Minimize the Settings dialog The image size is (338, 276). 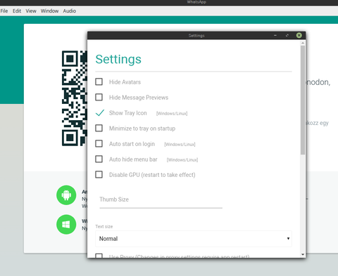click(x=275, y=35)
